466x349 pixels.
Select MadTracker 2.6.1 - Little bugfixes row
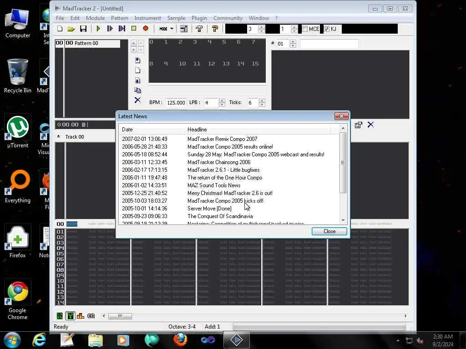pos(229,170)
